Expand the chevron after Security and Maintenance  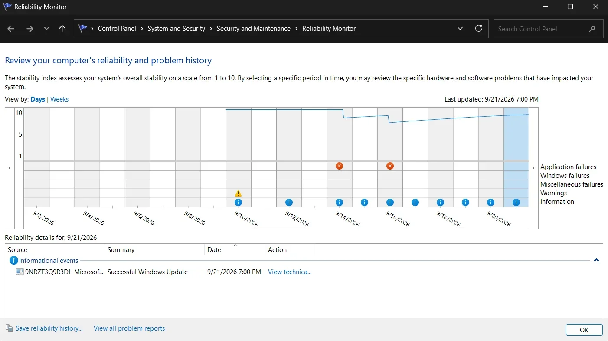297,29
